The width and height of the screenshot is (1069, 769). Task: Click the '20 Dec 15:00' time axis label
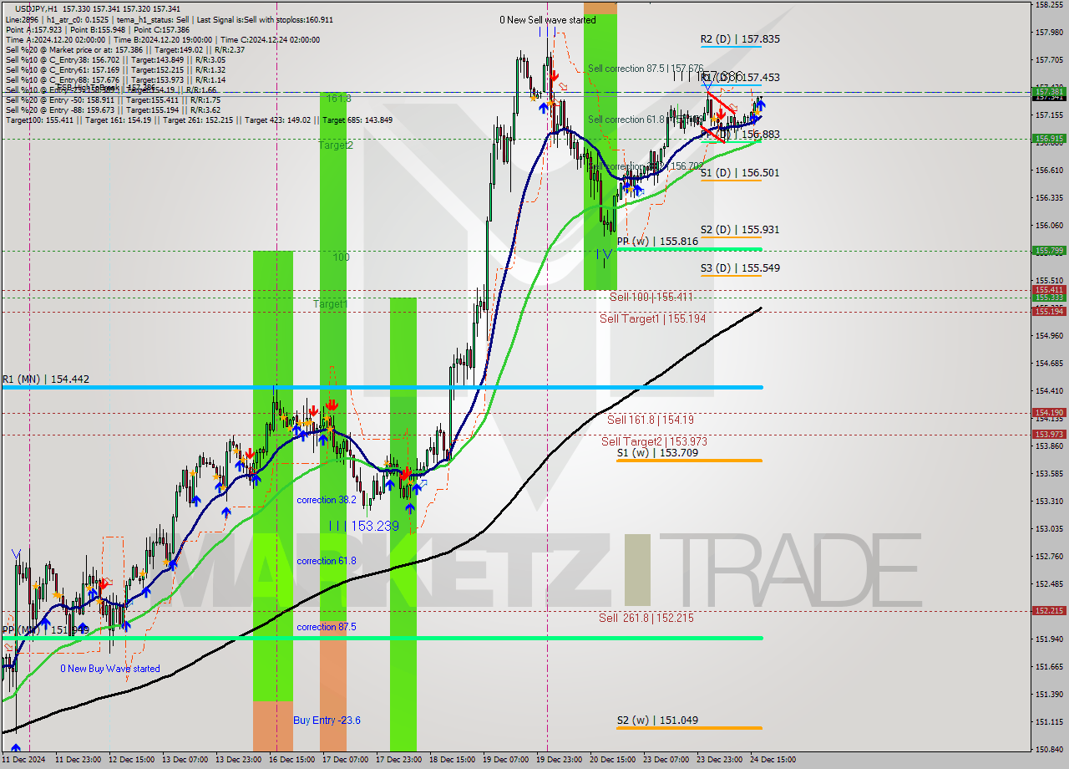[x=612, y=761]
